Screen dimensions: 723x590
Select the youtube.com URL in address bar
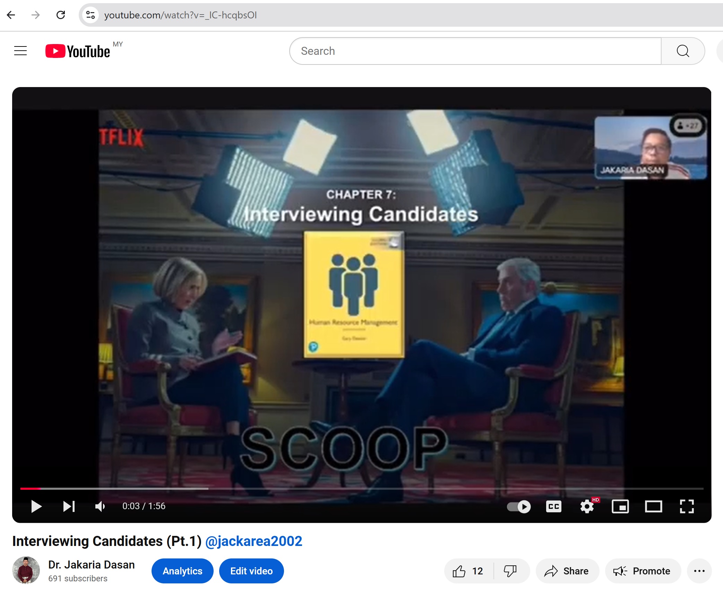click(x=180, y=15)
